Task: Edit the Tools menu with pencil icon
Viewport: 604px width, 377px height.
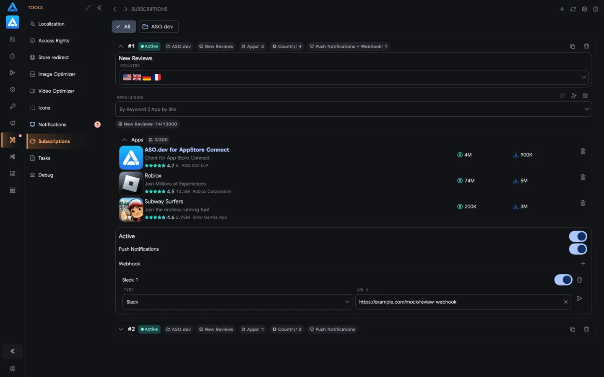Action: tap(88, 8)
